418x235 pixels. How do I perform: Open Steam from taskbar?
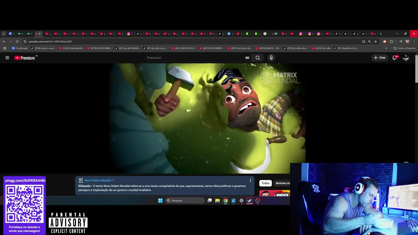[249, 201]
